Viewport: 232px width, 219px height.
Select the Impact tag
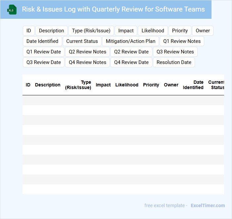[126, 31]
